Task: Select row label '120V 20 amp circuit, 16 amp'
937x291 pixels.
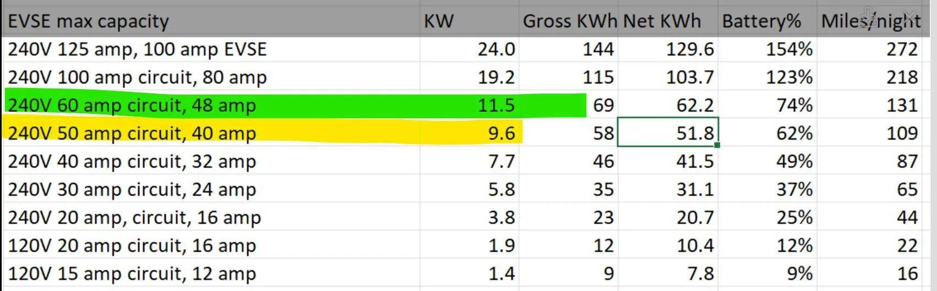Action: 132,246
